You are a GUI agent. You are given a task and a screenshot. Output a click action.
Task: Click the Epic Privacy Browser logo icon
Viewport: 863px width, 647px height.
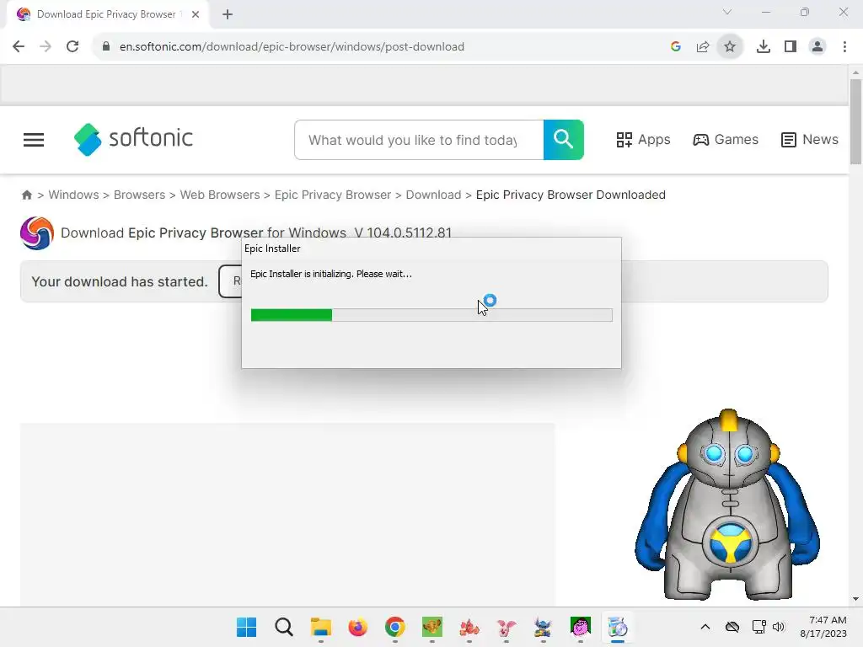click(x=37, y=233)
